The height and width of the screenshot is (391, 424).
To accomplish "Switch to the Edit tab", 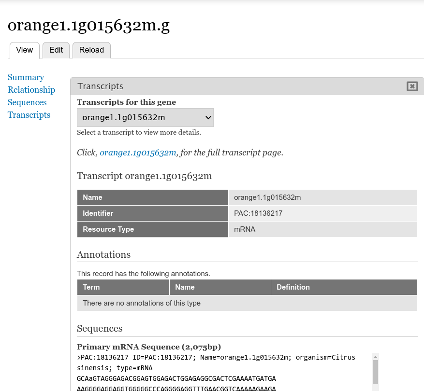I will coord(56,50).
